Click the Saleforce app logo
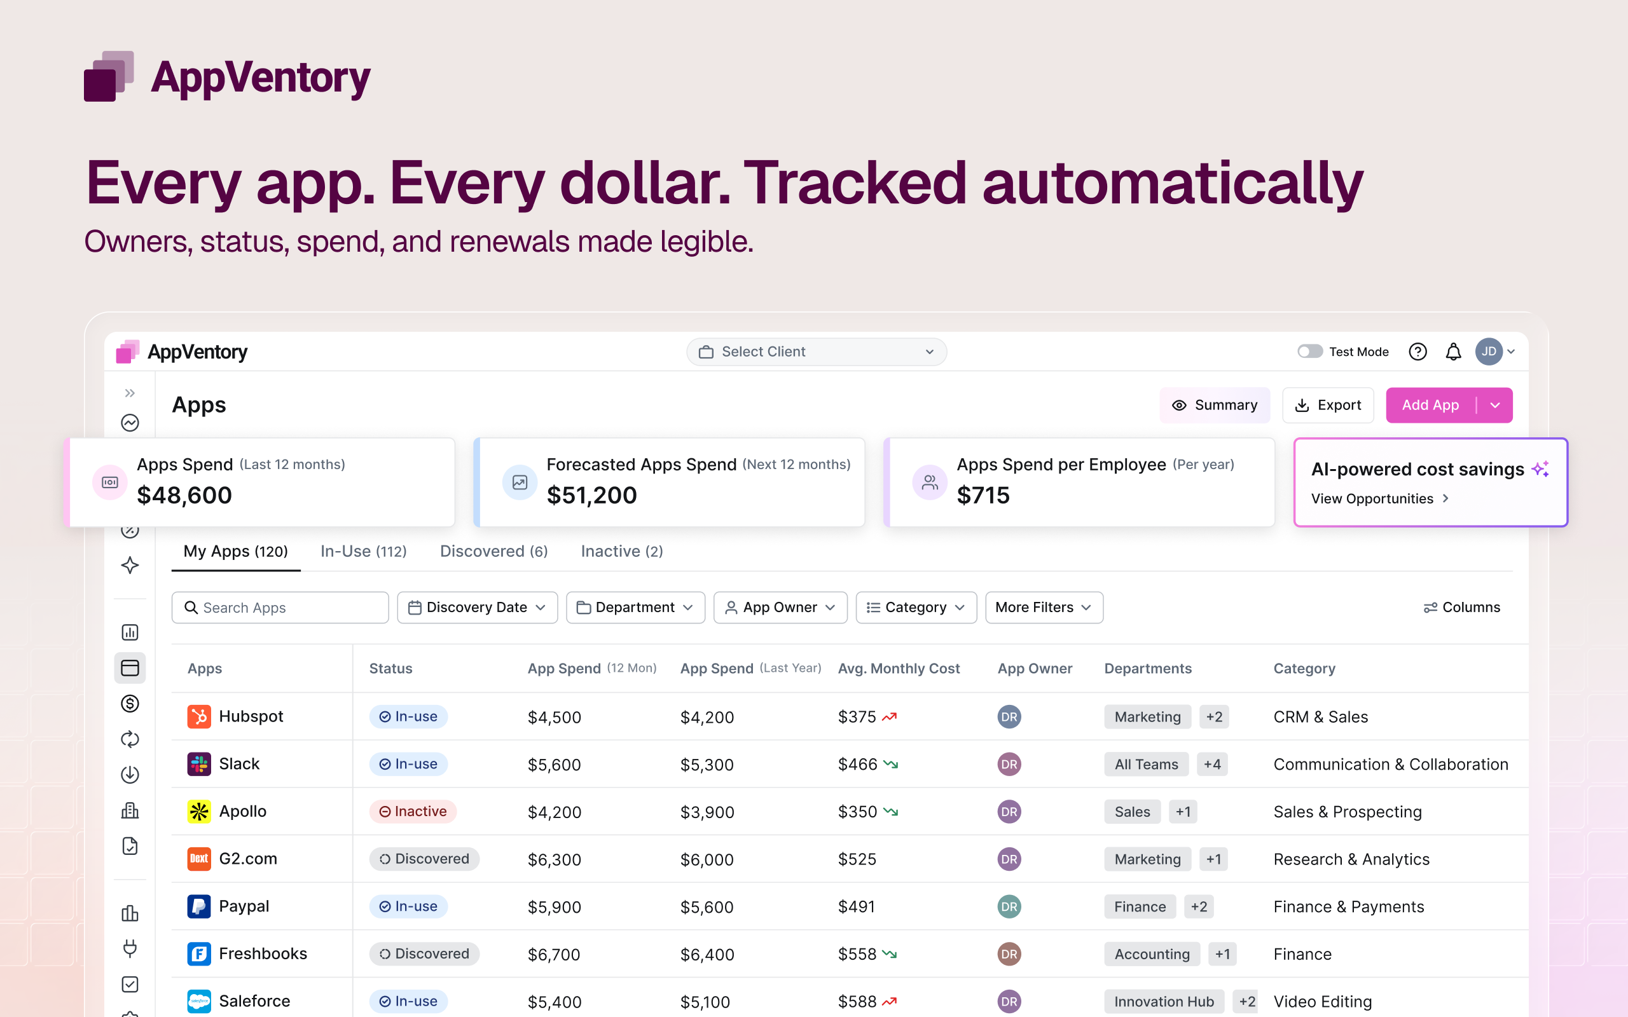 (x=198, y=1001)
